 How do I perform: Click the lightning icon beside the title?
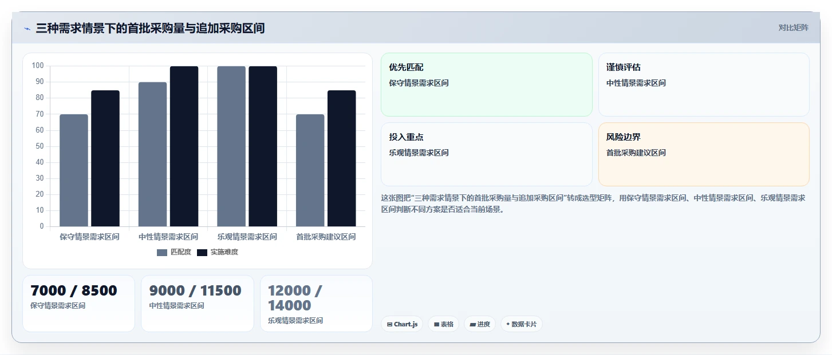click(27, 29)
